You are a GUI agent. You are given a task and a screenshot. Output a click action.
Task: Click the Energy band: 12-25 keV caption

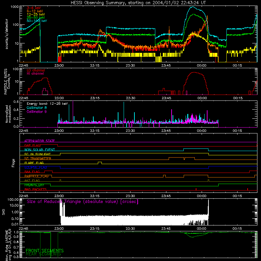click(x=47, y=104)
